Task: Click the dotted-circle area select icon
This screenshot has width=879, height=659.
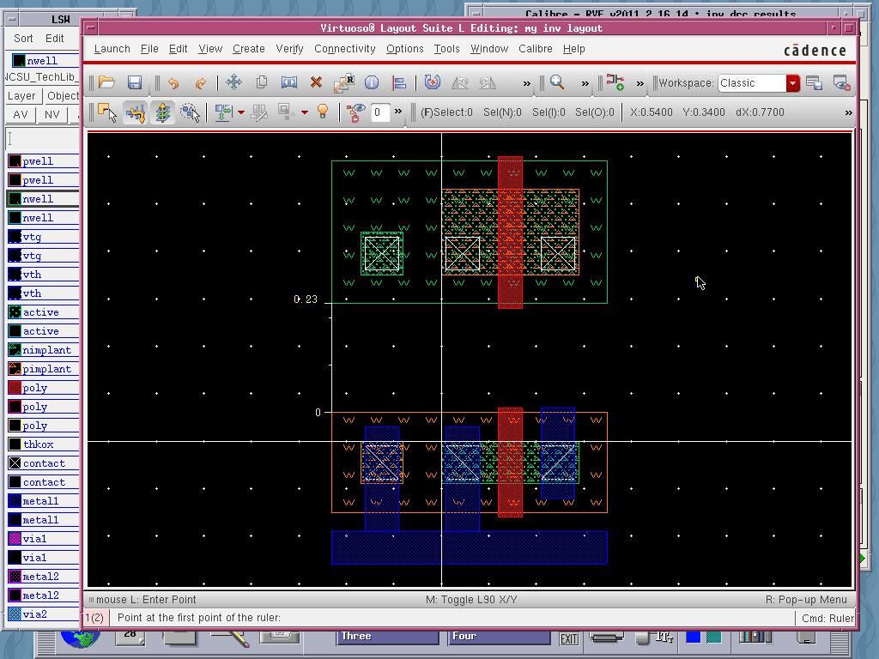Action: [x=190, y=112]
